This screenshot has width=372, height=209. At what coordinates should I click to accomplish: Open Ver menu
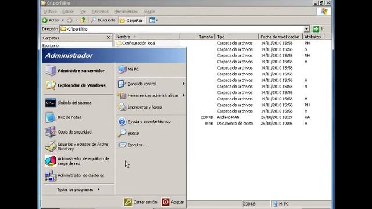point(83,12)
